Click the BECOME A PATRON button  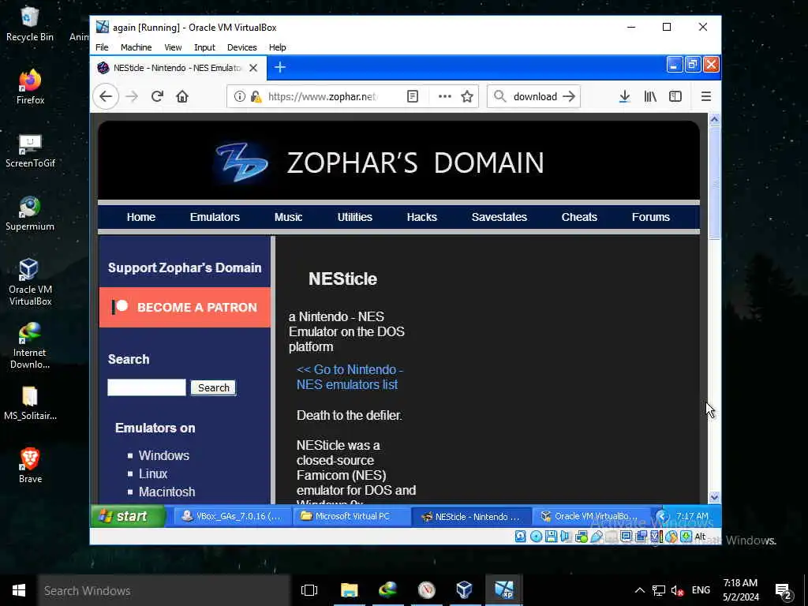185,307
